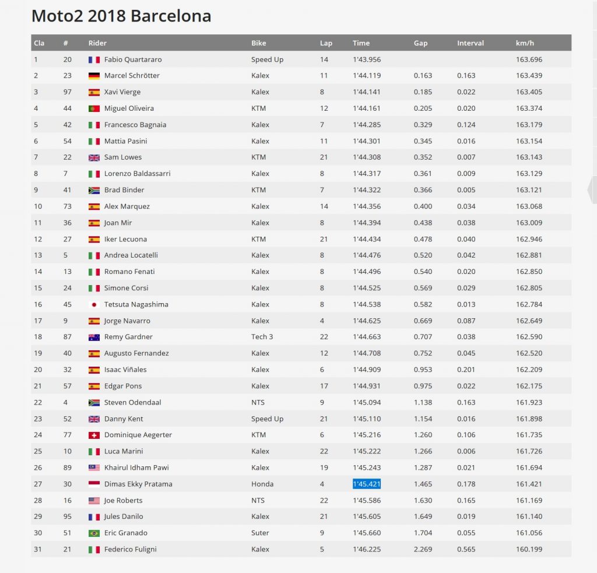Click the US flag beside Joe Roberts
This screenshot has width=597, height=573.
point(94,500)
